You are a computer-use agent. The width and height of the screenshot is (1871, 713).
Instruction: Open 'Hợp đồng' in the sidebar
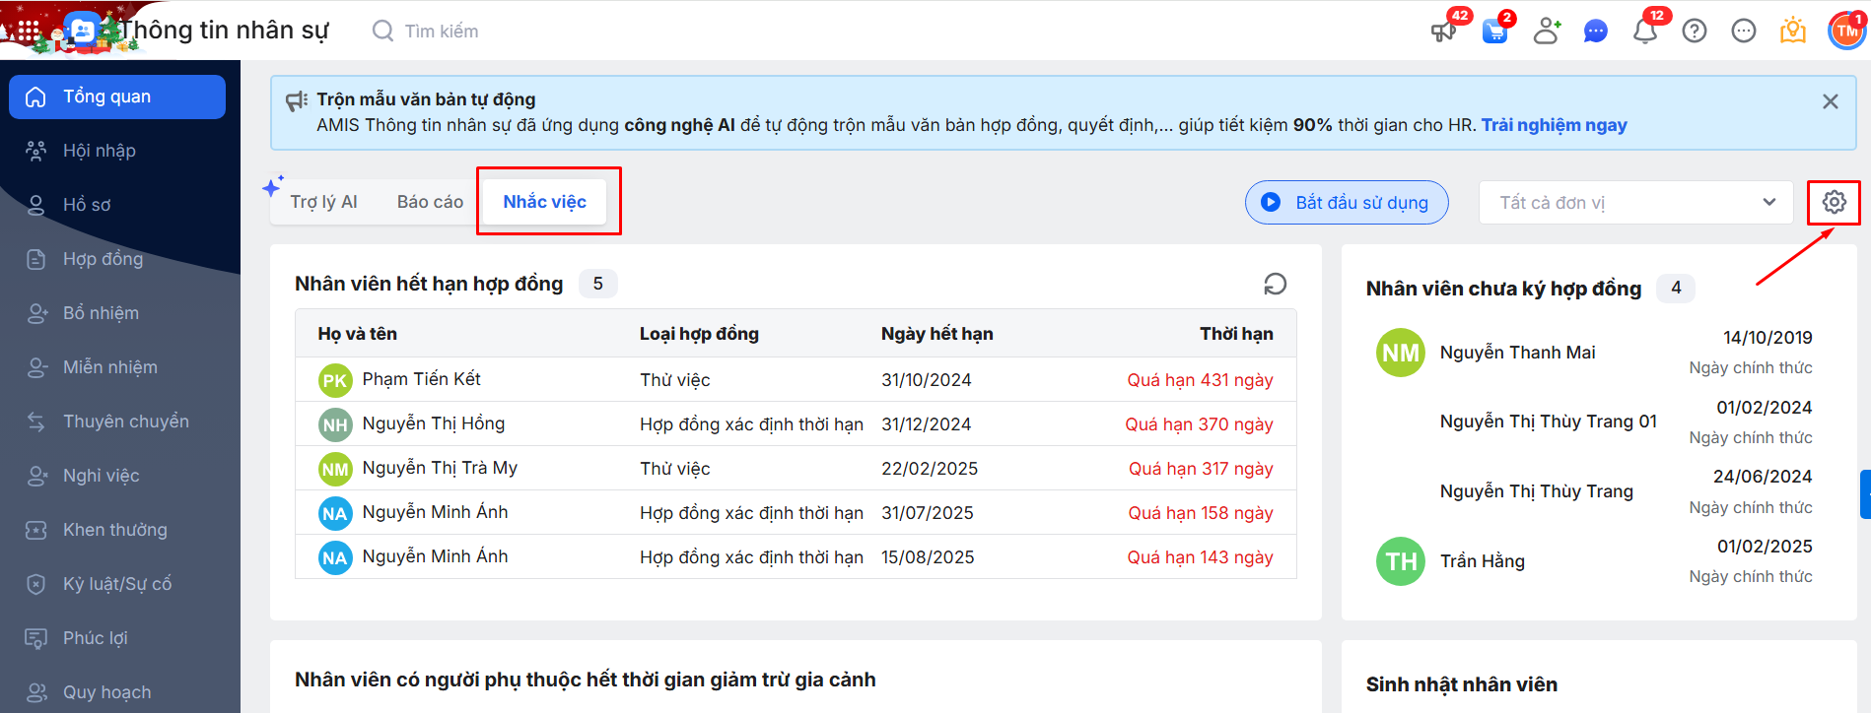coord(103,259)
